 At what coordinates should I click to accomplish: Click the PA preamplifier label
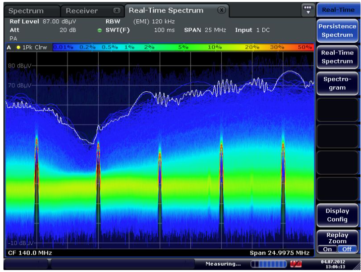[13, 39]
